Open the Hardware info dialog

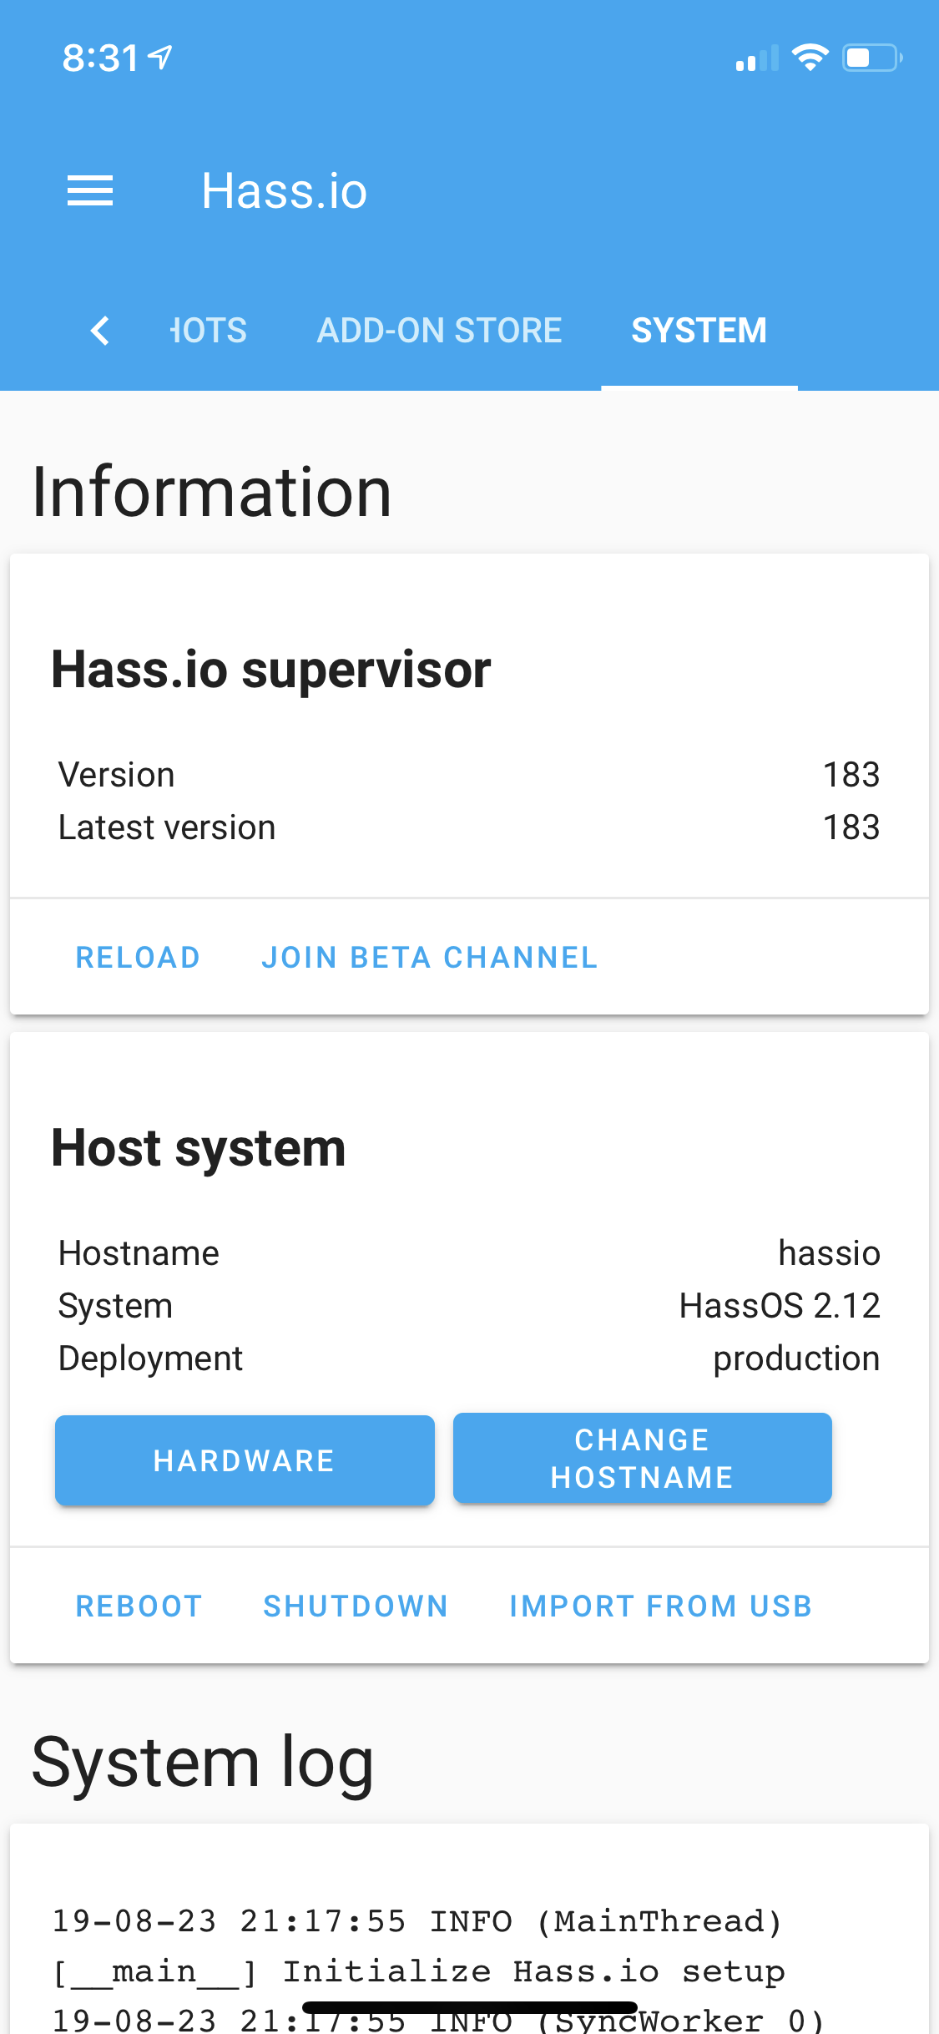pyautogui.click(x=245, y=1460)
